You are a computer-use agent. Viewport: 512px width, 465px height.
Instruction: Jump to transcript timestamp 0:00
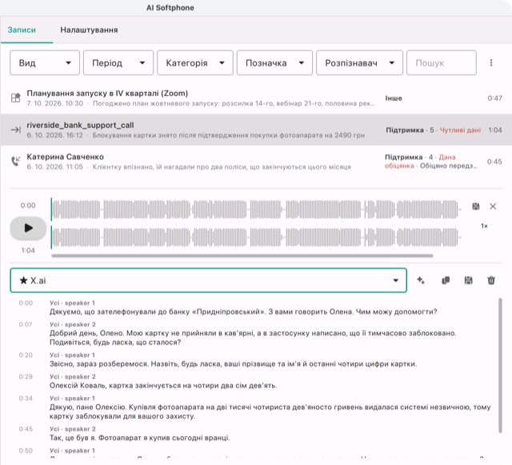[26, 303]
